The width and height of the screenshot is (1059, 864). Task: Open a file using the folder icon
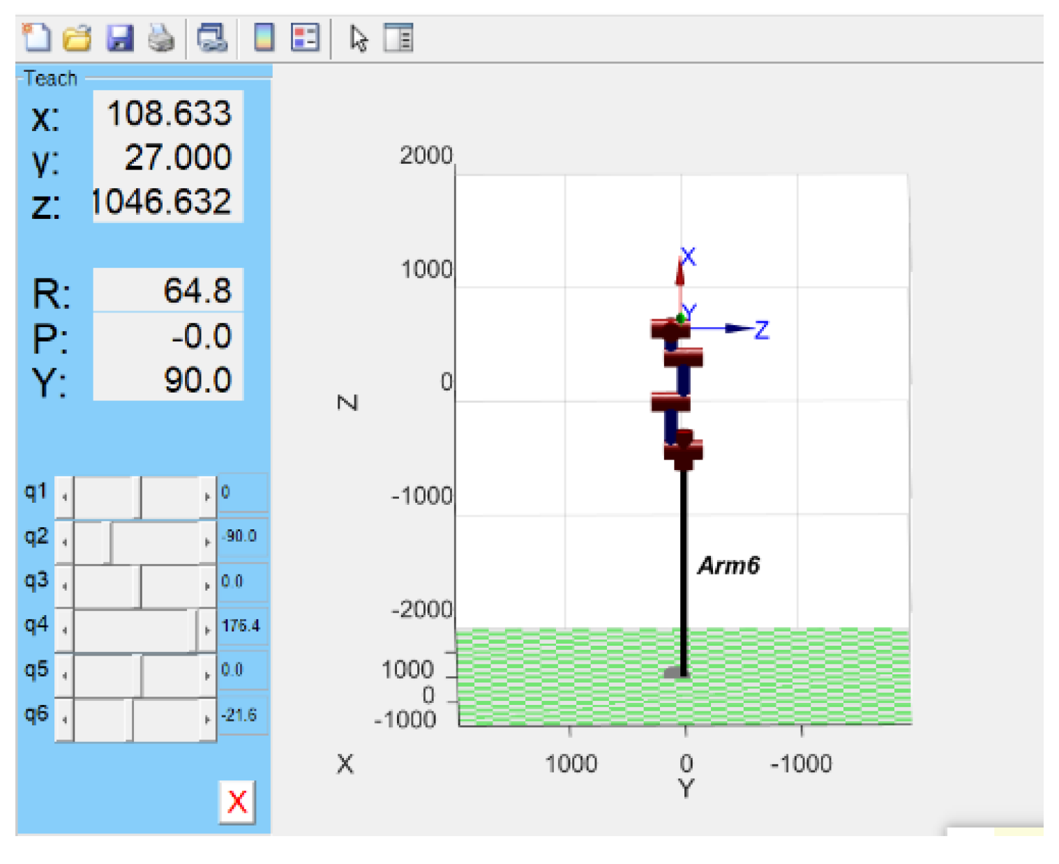[77, 38]
